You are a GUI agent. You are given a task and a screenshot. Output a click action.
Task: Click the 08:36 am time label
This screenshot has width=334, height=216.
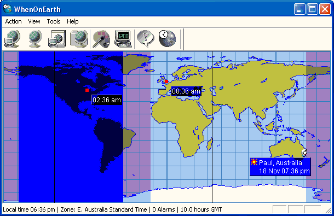pyautogui.click(x=186, y=91)
